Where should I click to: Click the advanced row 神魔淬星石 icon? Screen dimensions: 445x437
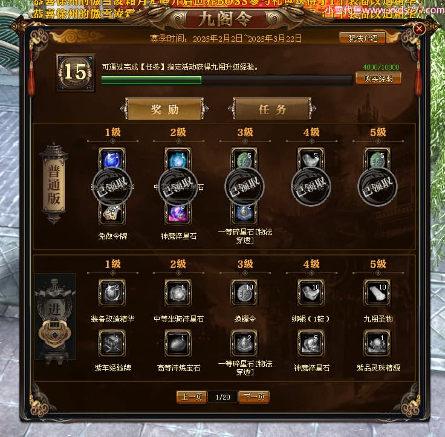(311, 343)
